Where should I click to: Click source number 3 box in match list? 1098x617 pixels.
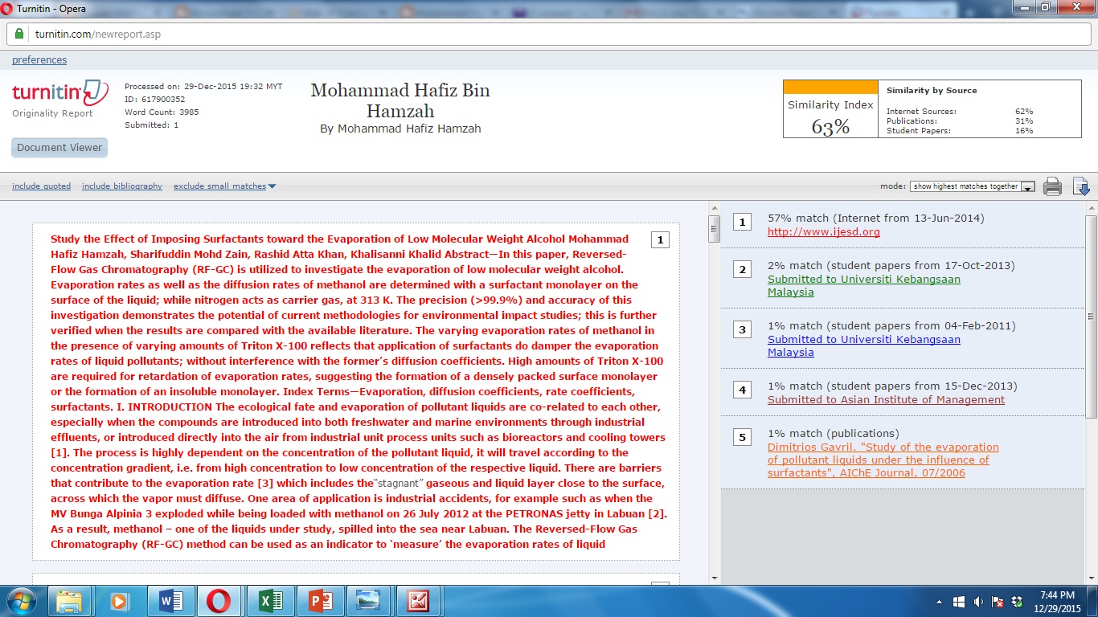[742, 330]
